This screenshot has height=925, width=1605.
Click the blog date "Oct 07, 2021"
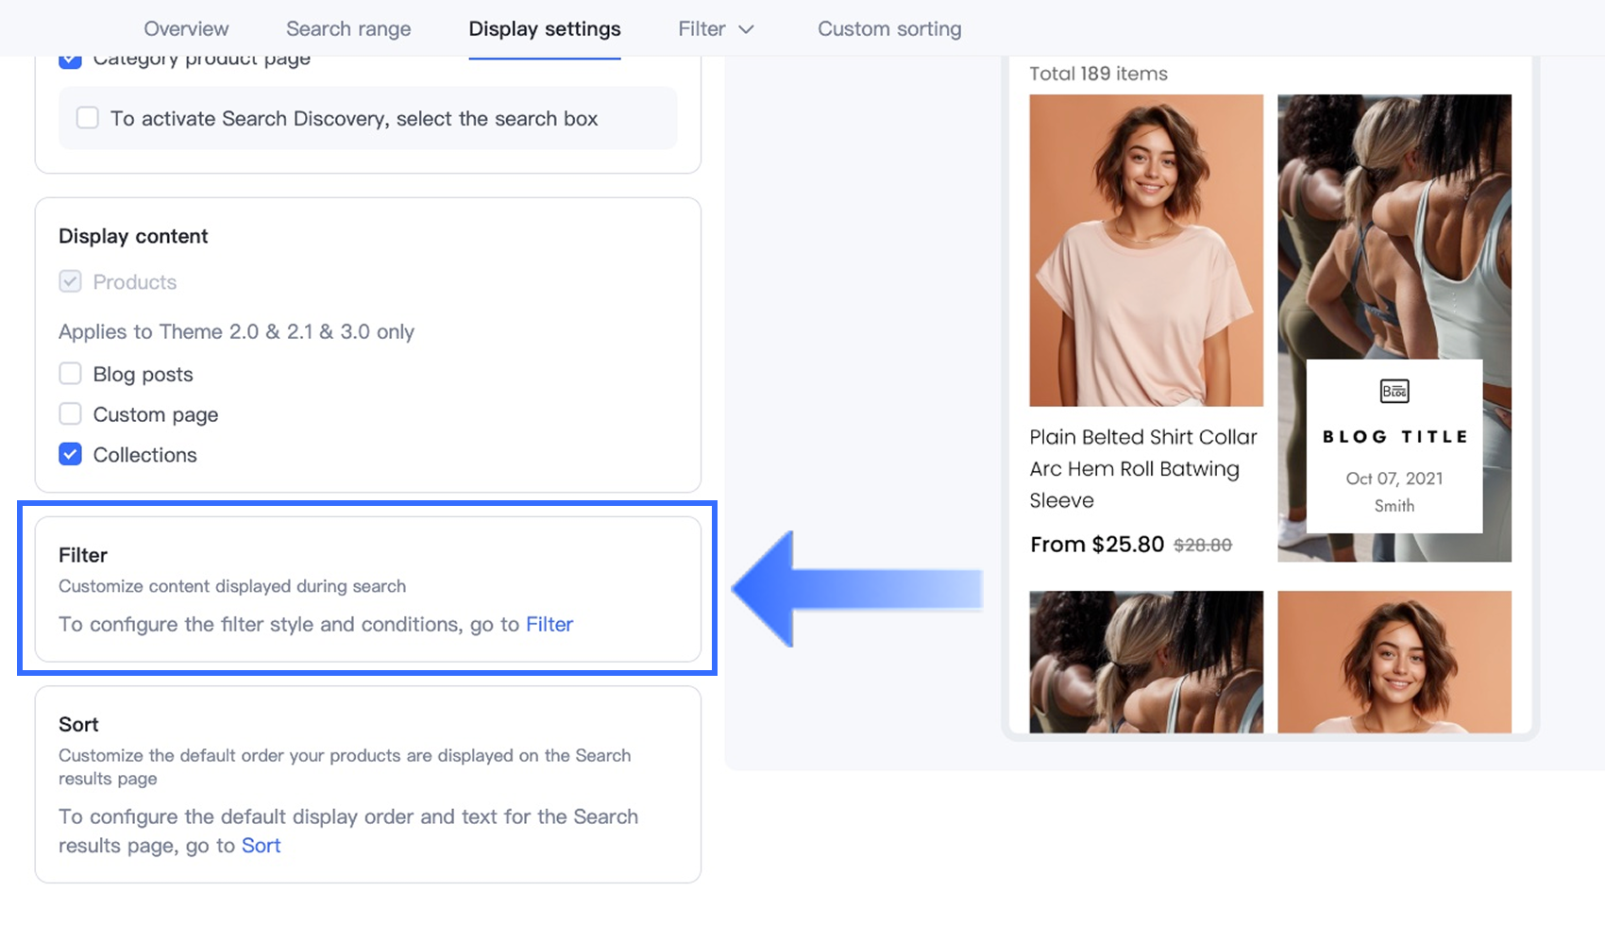point(1394,479)
